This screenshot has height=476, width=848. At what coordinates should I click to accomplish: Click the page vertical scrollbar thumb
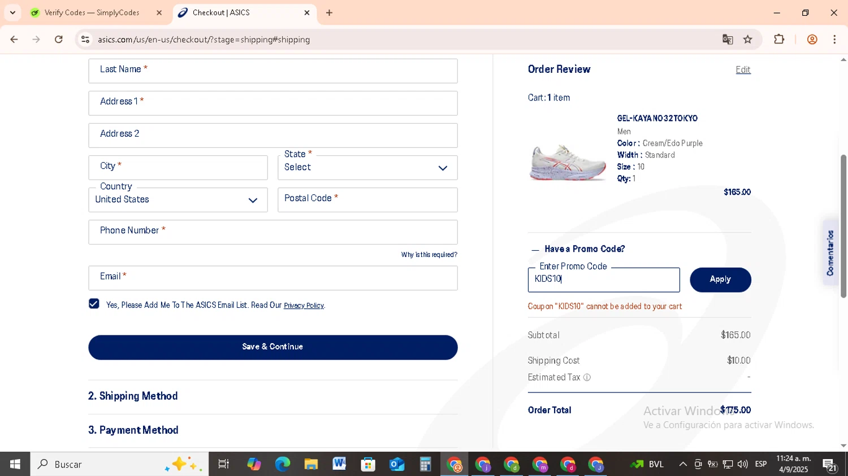point(843,226)
